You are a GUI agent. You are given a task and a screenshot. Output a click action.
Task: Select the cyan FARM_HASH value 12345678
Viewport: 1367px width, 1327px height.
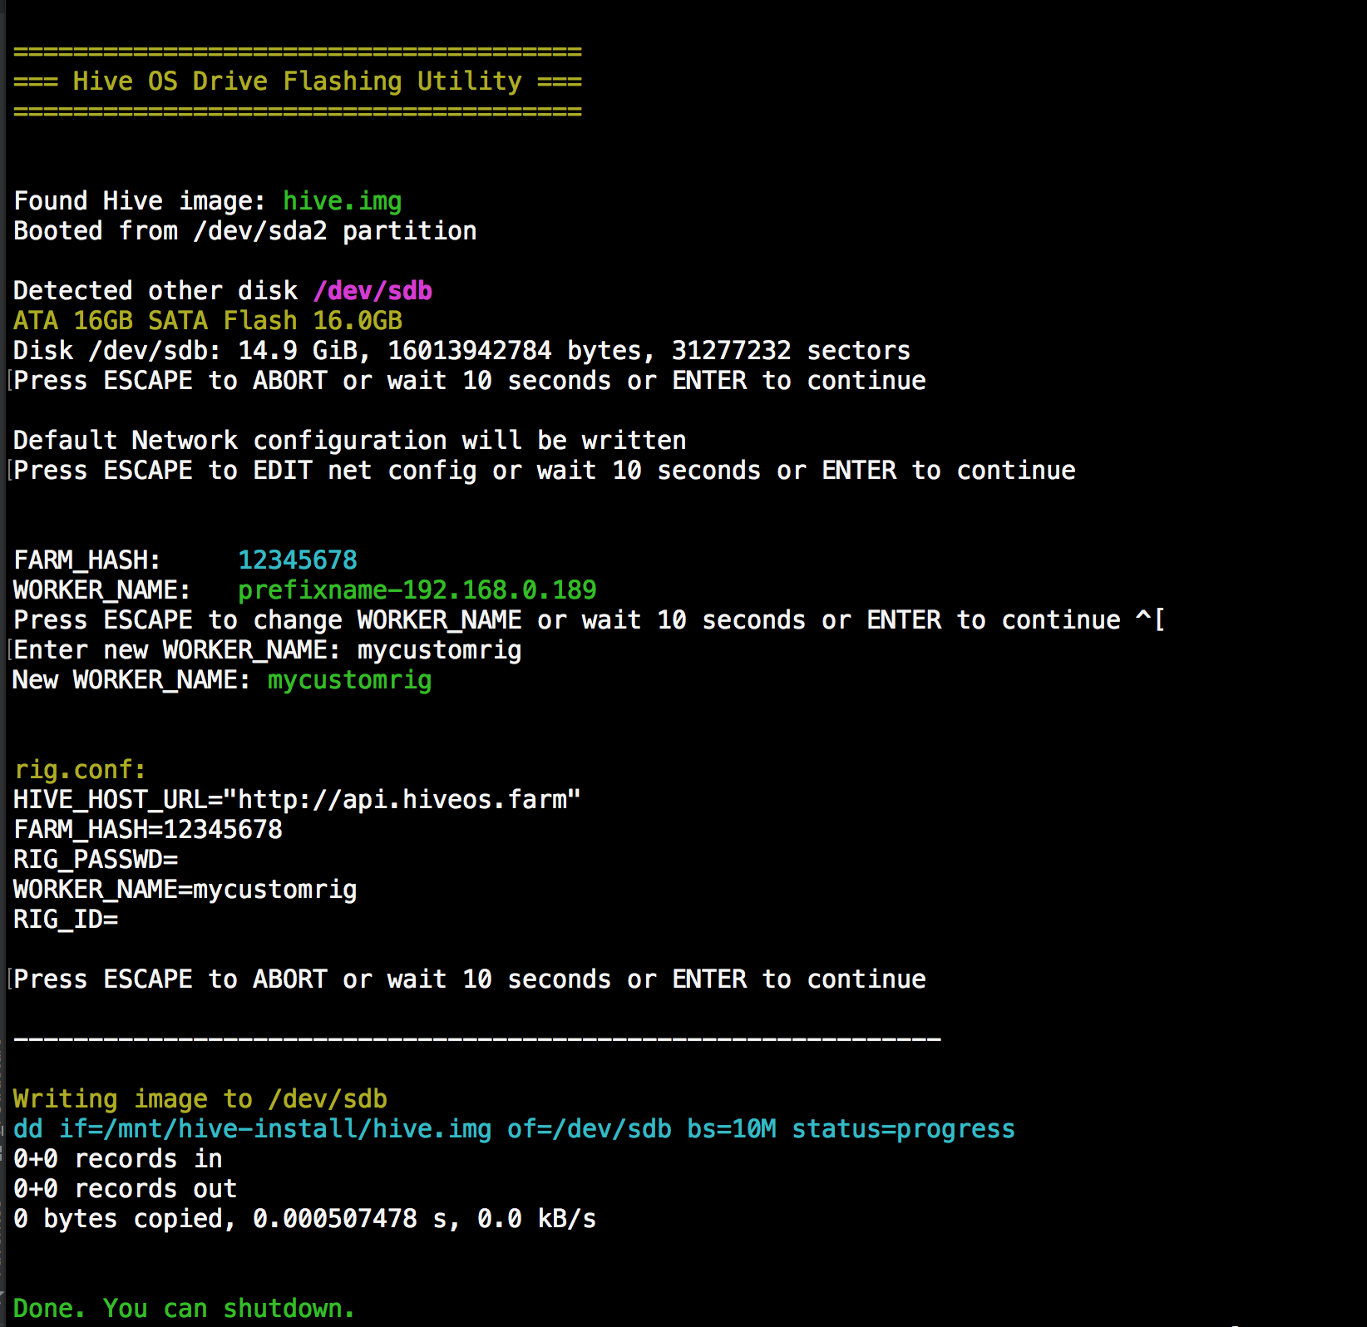point(297,560)
